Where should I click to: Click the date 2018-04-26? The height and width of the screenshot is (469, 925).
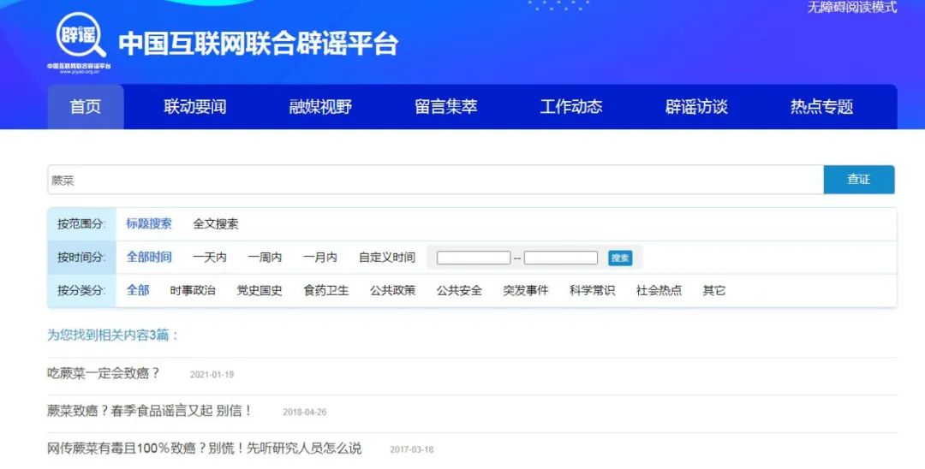coord(304,413)
